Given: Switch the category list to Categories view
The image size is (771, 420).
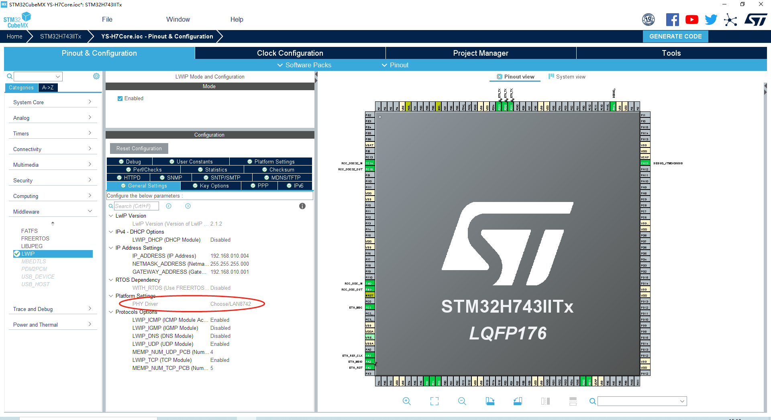Looking at the screenshot, I should (x=21, y=87).
